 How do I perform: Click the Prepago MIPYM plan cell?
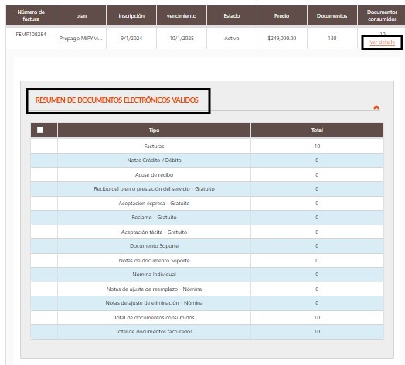click(x=81, y=38)
